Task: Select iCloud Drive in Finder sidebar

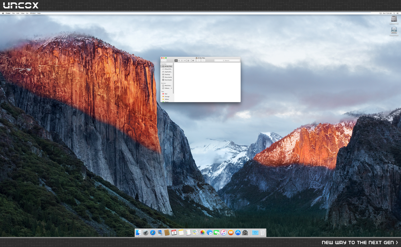Action: [x=167, y=69]
